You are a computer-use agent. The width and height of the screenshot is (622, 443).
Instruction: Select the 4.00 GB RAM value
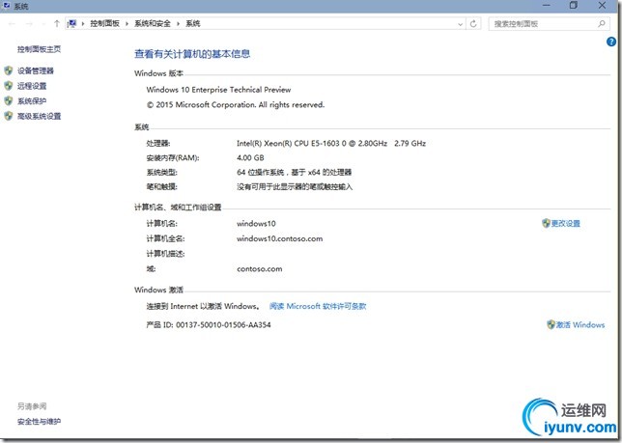[250, 158]
